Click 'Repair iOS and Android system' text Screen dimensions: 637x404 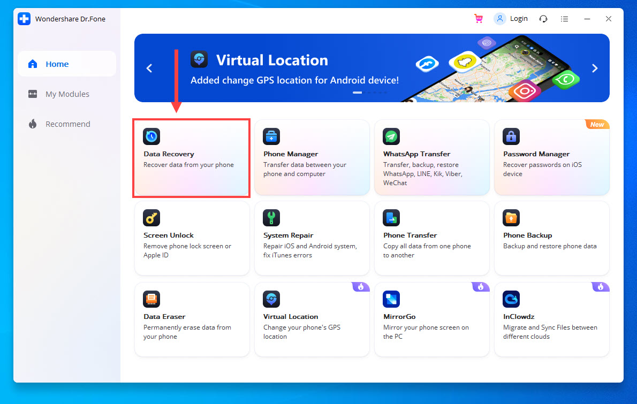[x=310, y=246]
